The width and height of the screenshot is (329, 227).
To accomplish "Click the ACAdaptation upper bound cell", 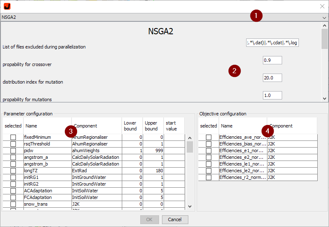I will pos(153,191).
